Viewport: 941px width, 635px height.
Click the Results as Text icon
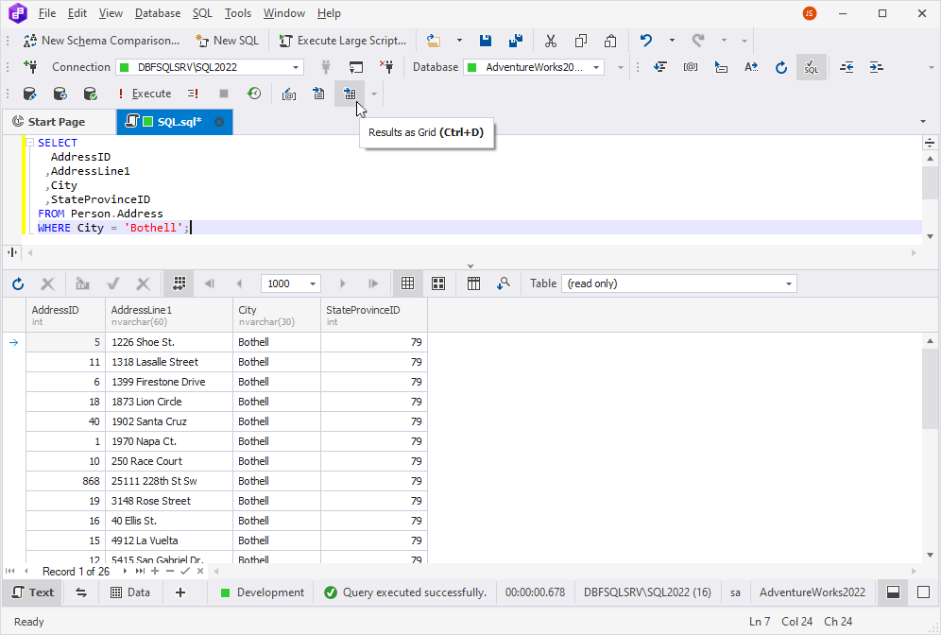318,94
